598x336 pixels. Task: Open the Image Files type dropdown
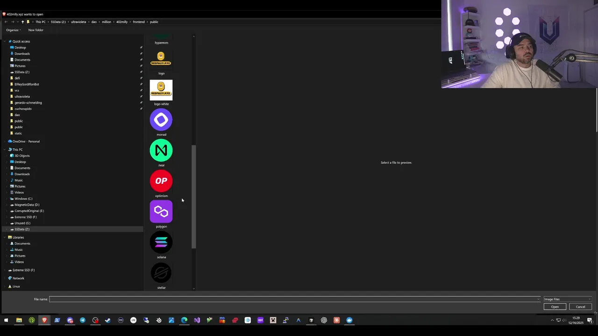pyautogui.click(x=568, y=299)
